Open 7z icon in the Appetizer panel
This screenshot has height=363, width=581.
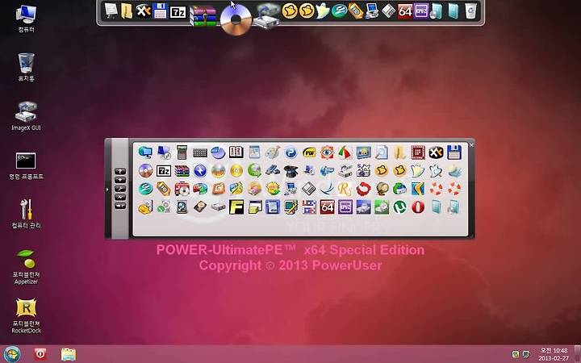click(x=163, y=171)
